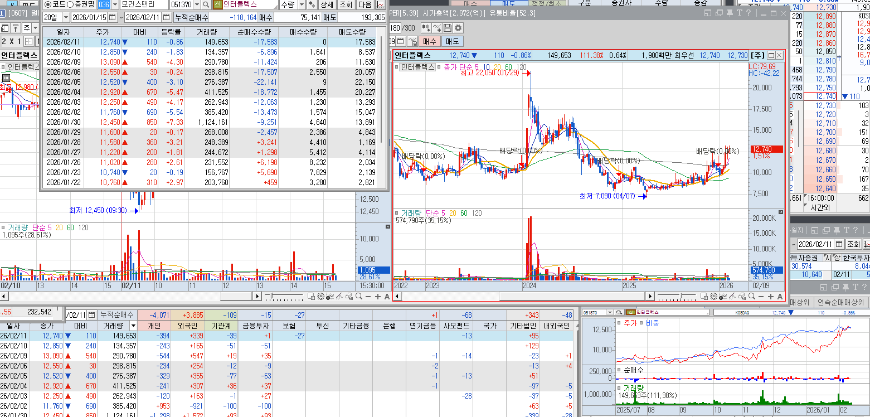The width and height of the screenshot is (870, 417).
Task: Click the pin window icon in title bar
Action: click(730, 13)
